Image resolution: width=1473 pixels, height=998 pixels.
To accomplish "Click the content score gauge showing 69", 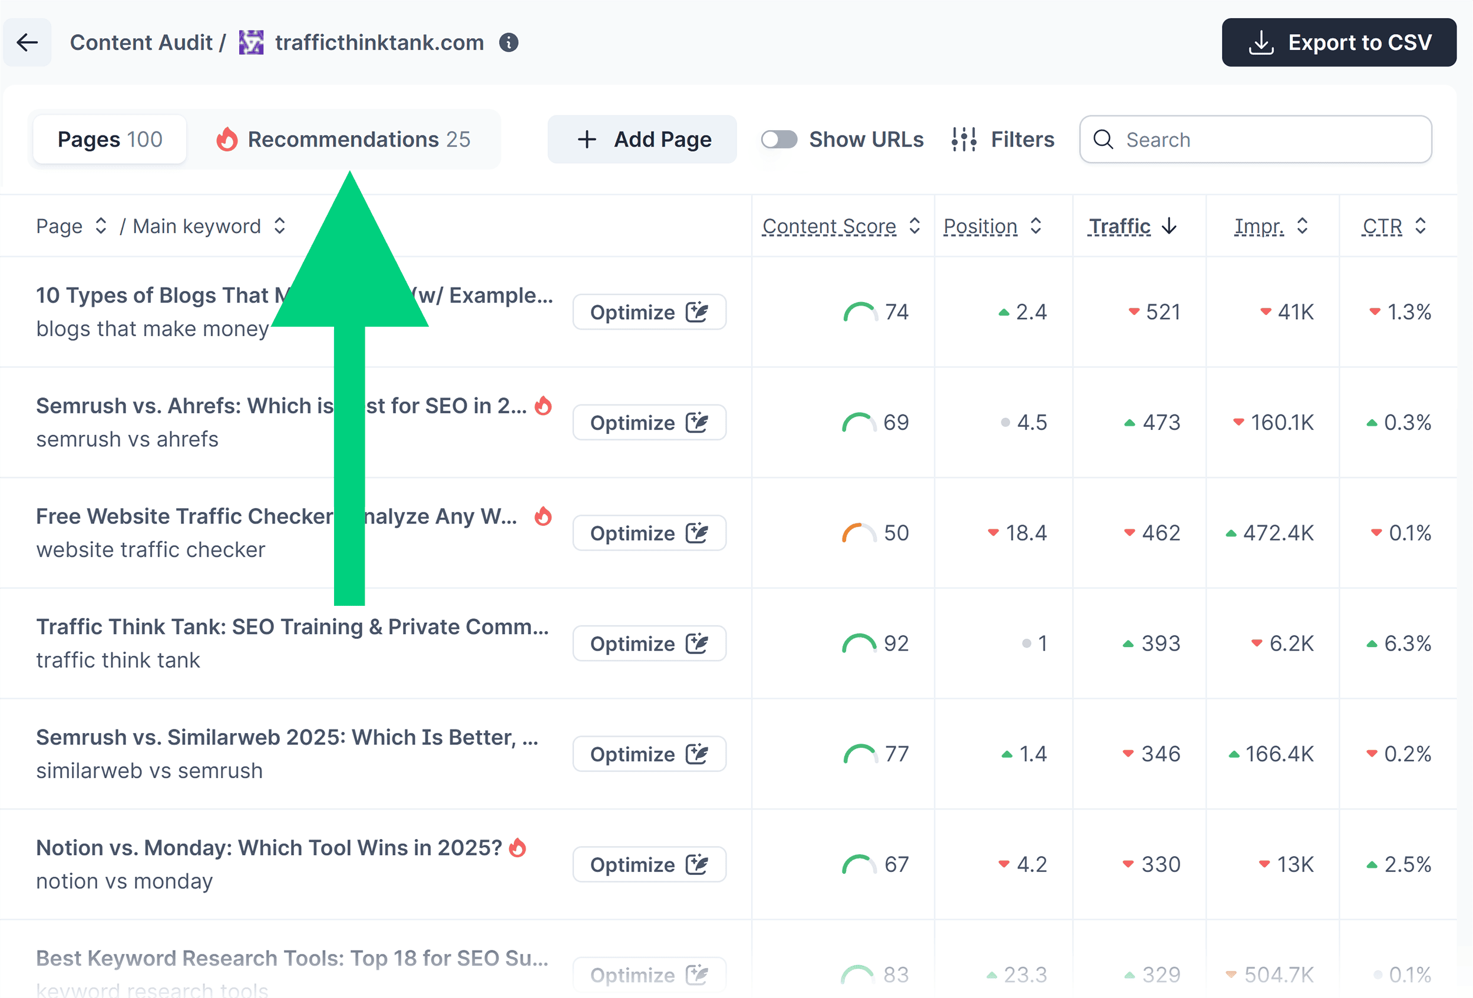I will pos(859,422).
